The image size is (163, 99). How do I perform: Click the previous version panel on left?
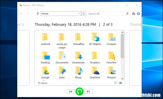[23, 58]
